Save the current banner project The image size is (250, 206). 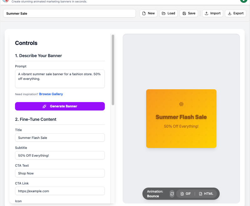[x=189, y=13]
